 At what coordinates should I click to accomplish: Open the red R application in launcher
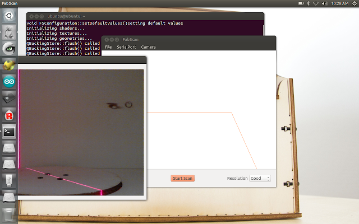[x=9, y=115]
